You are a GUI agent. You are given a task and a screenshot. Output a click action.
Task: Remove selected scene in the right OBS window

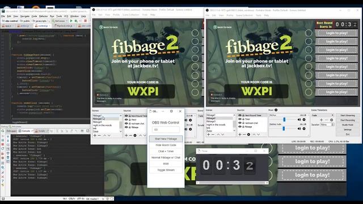click(x=213, y=134)
